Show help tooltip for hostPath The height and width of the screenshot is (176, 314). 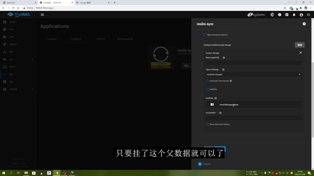click(216, 98)
